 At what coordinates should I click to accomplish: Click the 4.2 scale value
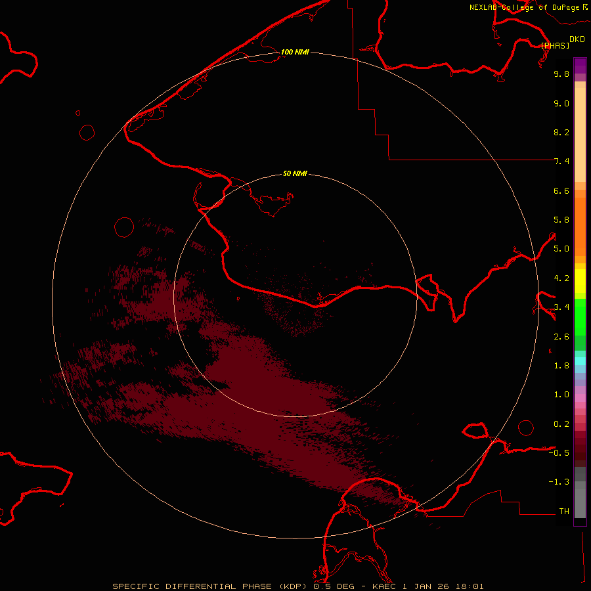[x=561, y=278]
